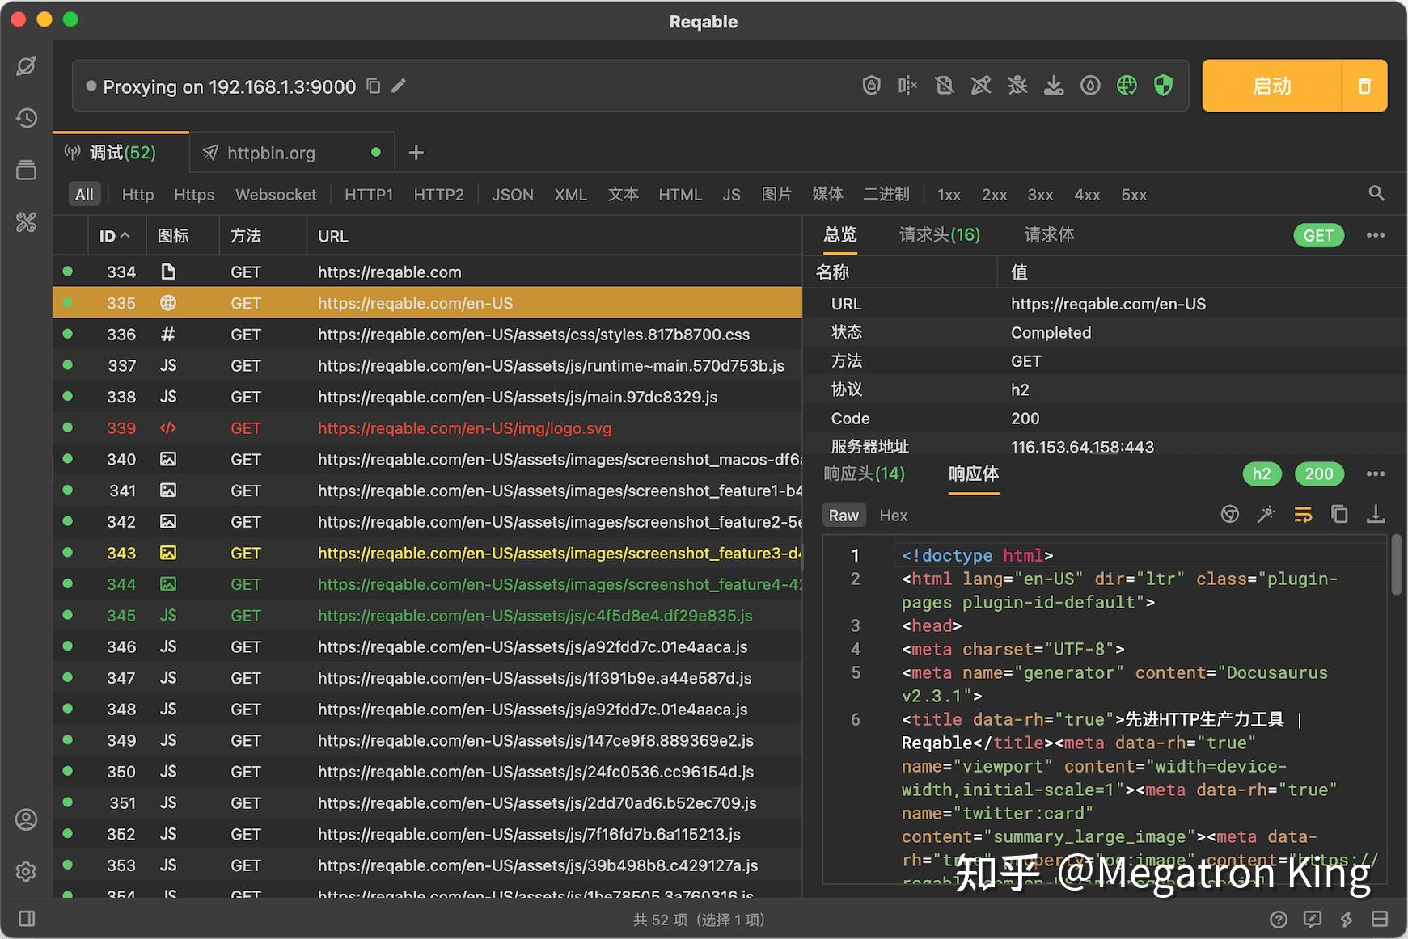Open the 请求体 tab
Viewport: 1408px width, 939px height.
tap(1049, 235)
